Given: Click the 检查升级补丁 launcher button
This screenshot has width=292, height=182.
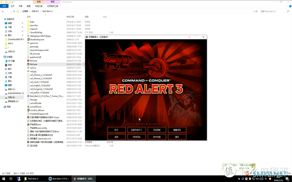Looking at the screenshot, I should point(137,130).
